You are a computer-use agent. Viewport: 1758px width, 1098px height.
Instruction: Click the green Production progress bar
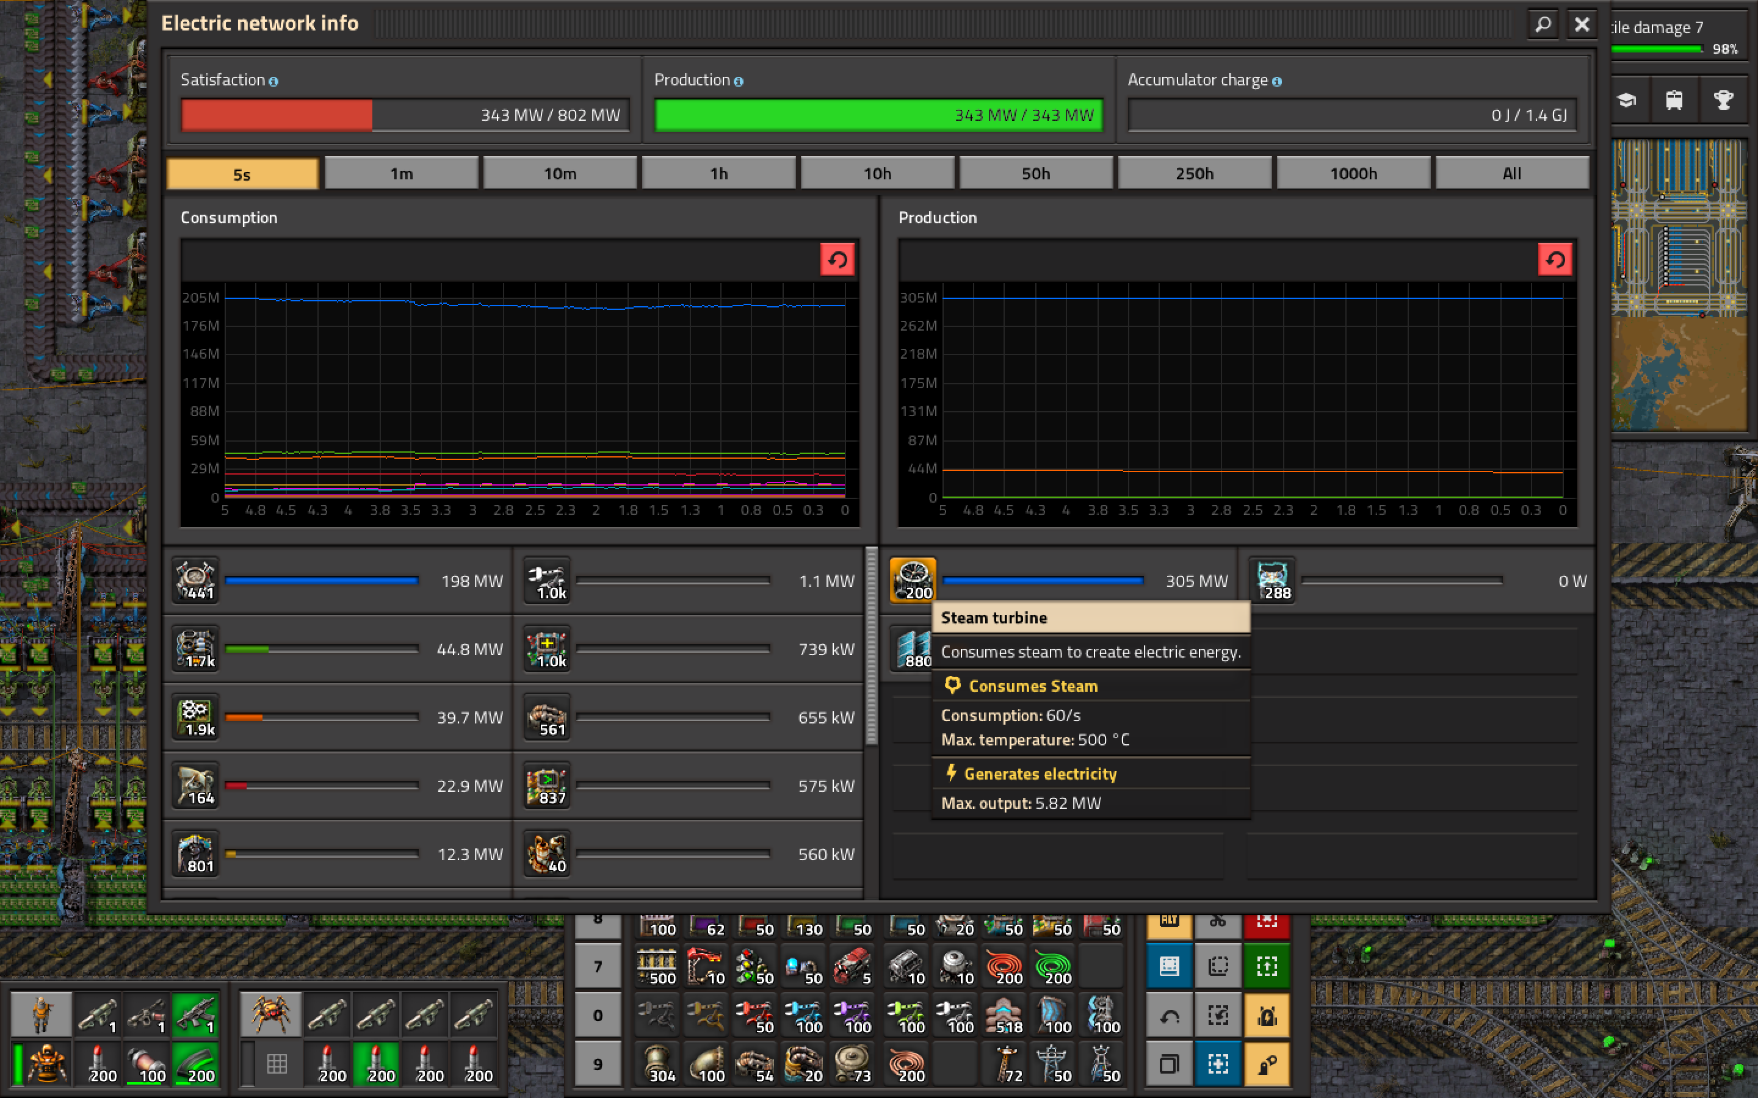[x=878, y=115]
